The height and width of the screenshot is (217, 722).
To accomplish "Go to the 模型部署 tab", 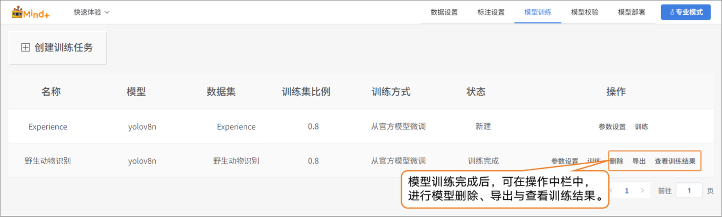I will click(631, 12).
